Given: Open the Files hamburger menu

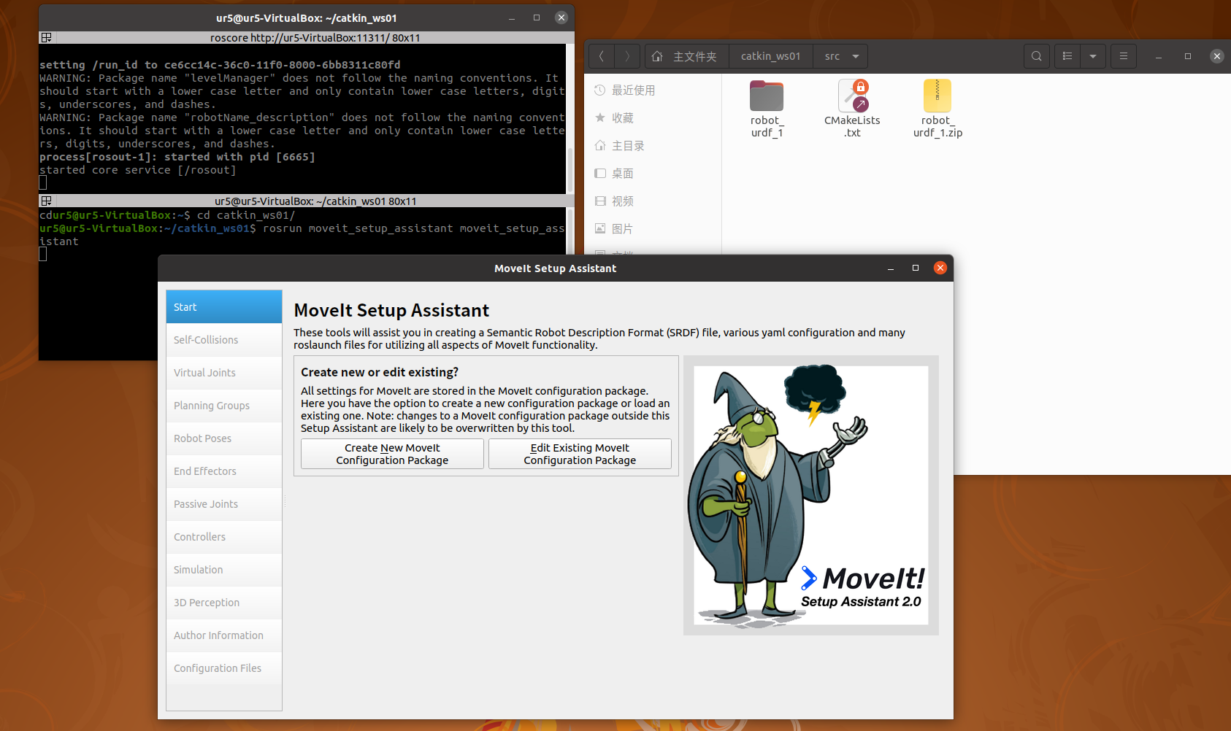Looking at the screenshot, I should [x=1124, y=56].
